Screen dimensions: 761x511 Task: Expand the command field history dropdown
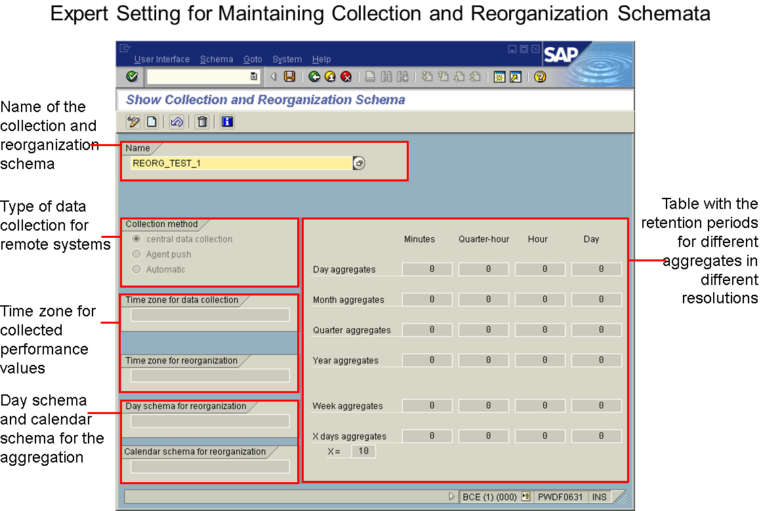click(254, 77)
